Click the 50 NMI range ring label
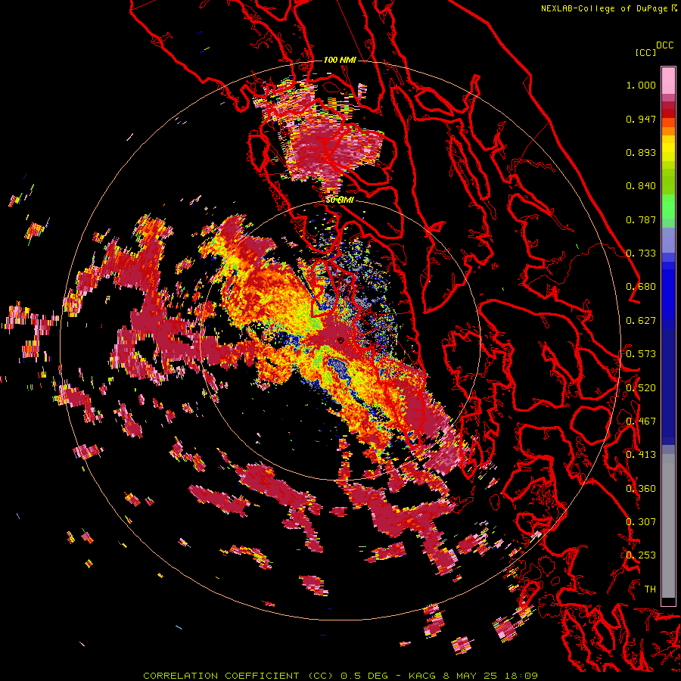Viewport: 681px width, 681px height. coord(340,201)
